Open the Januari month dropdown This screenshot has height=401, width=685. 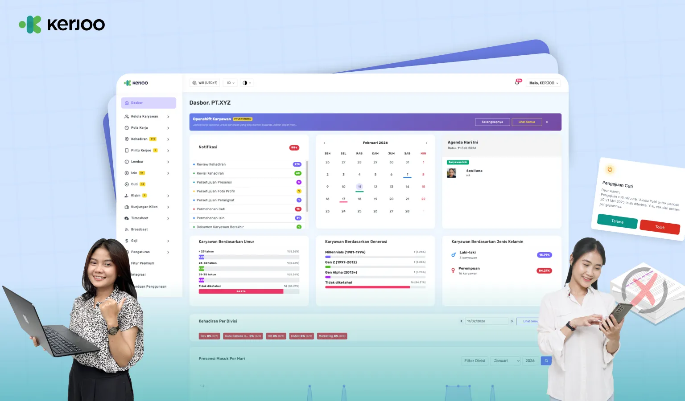tap(506, 361)
